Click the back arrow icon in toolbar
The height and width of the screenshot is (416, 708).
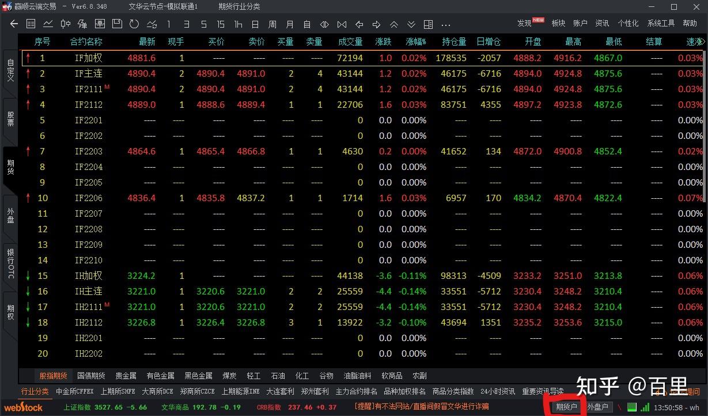click(x=13, y=24)
